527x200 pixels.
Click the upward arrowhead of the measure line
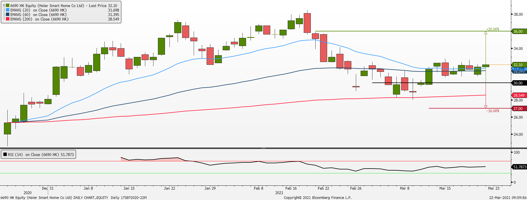point(486,33)
